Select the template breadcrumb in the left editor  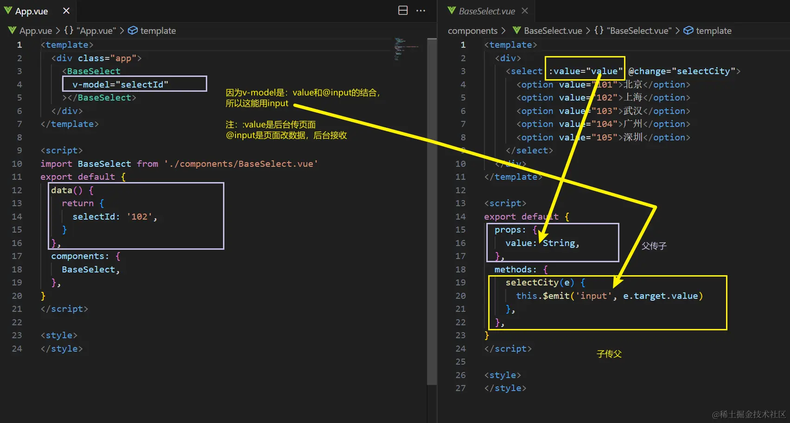[158, 31]
